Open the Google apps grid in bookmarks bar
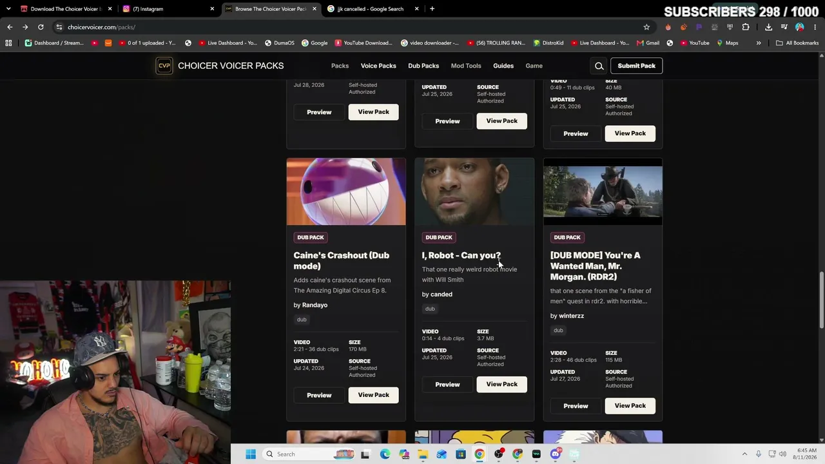Image resolution: width=825 pixels, height=464 pixels. tap(8, 43)
